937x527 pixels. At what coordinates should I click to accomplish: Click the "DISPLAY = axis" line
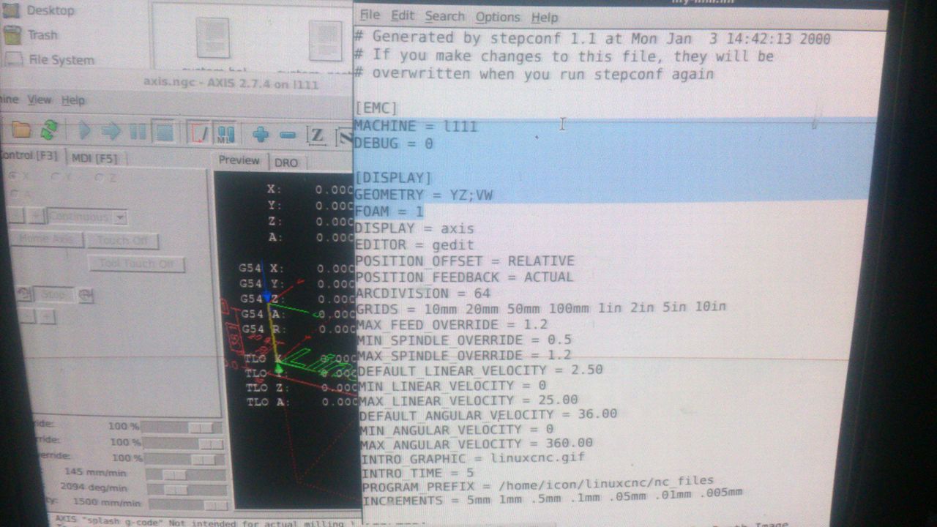point(415,228)
